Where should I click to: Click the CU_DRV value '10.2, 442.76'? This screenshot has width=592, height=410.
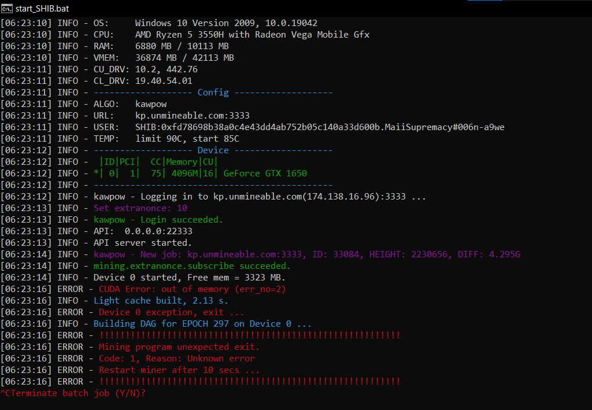coord(166,69)
